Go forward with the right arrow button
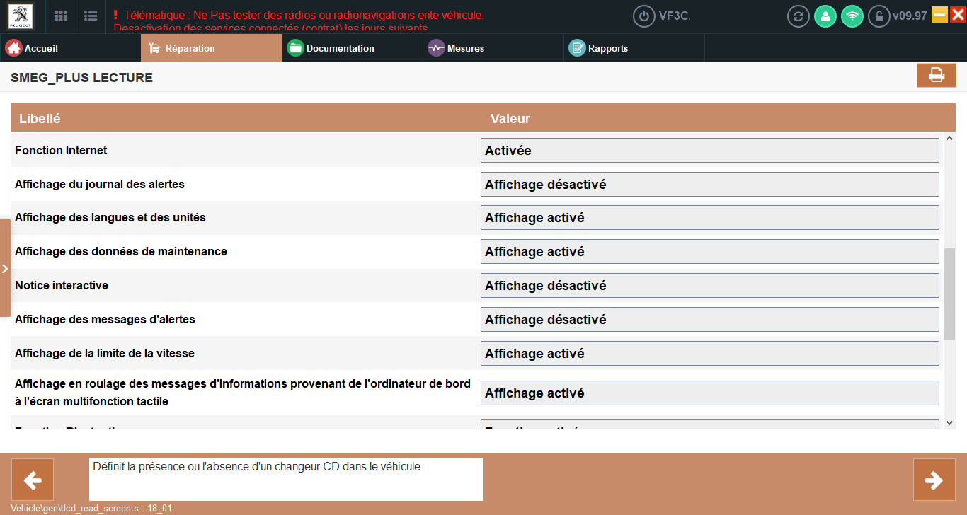Image resolution: width=967 pixels, height=515 pixels. click(934, 480)
